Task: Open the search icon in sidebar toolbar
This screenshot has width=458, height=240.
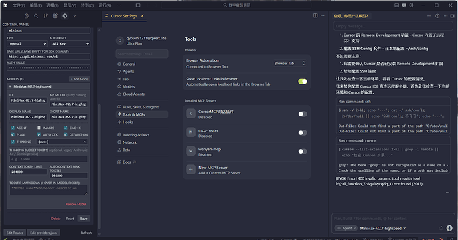Action: pyautogui.click(x=36, y=16)
